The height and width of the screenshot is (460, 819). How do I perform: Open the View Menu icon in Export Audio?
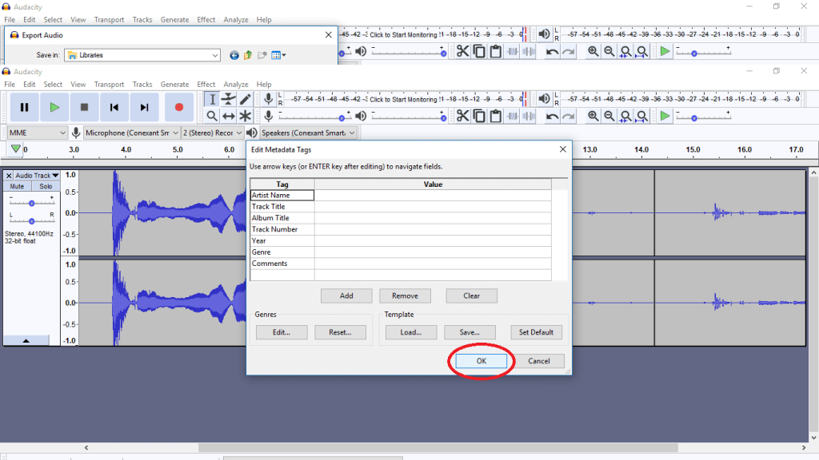(x=278, y=55)
